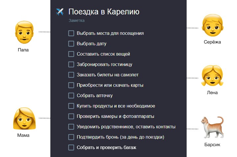Click the airplane icon beside the title
Image resolution: width=237 pixels, height=157 pixels.
point(60,12)
